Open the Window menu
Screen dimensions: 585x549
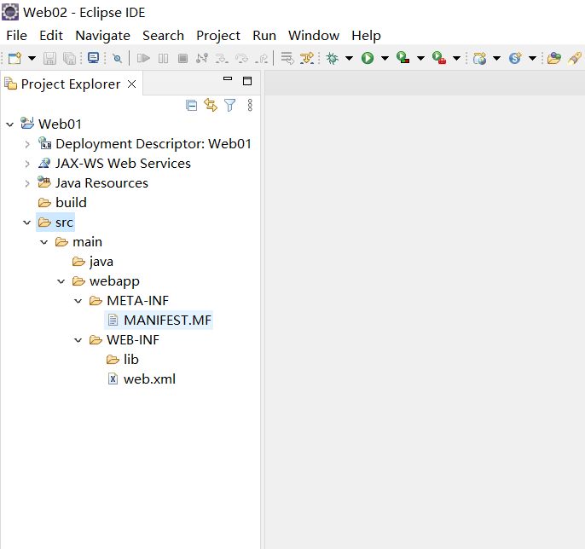(x=314, y=36)
